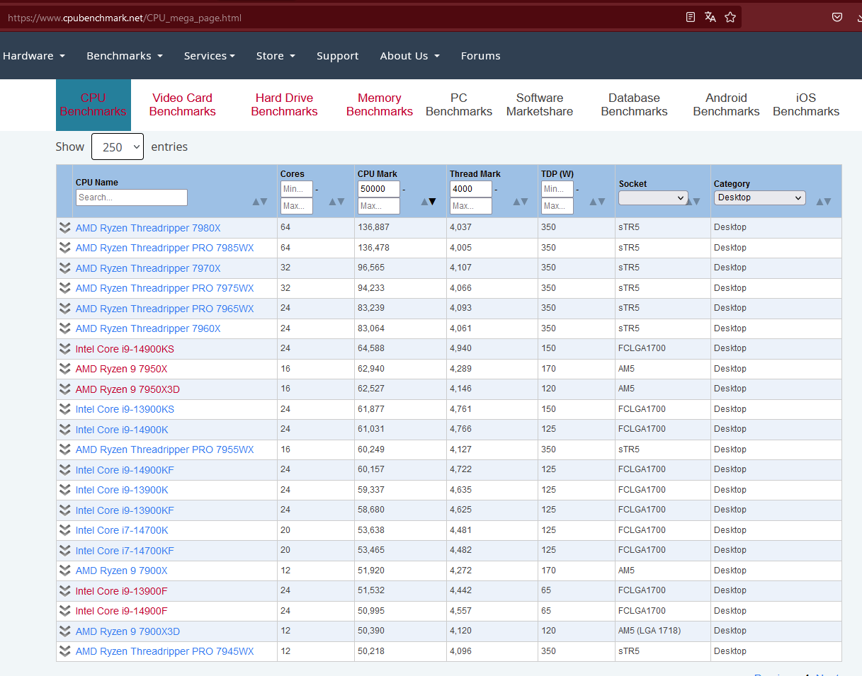Open Intel Core i9-13900F link

(x=122, y=591)
